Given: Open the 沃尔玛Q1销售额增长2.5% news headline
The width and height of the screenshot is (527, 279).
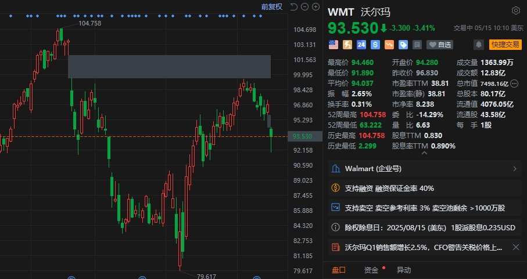Looking at the screenshot, I should [424, 248].
